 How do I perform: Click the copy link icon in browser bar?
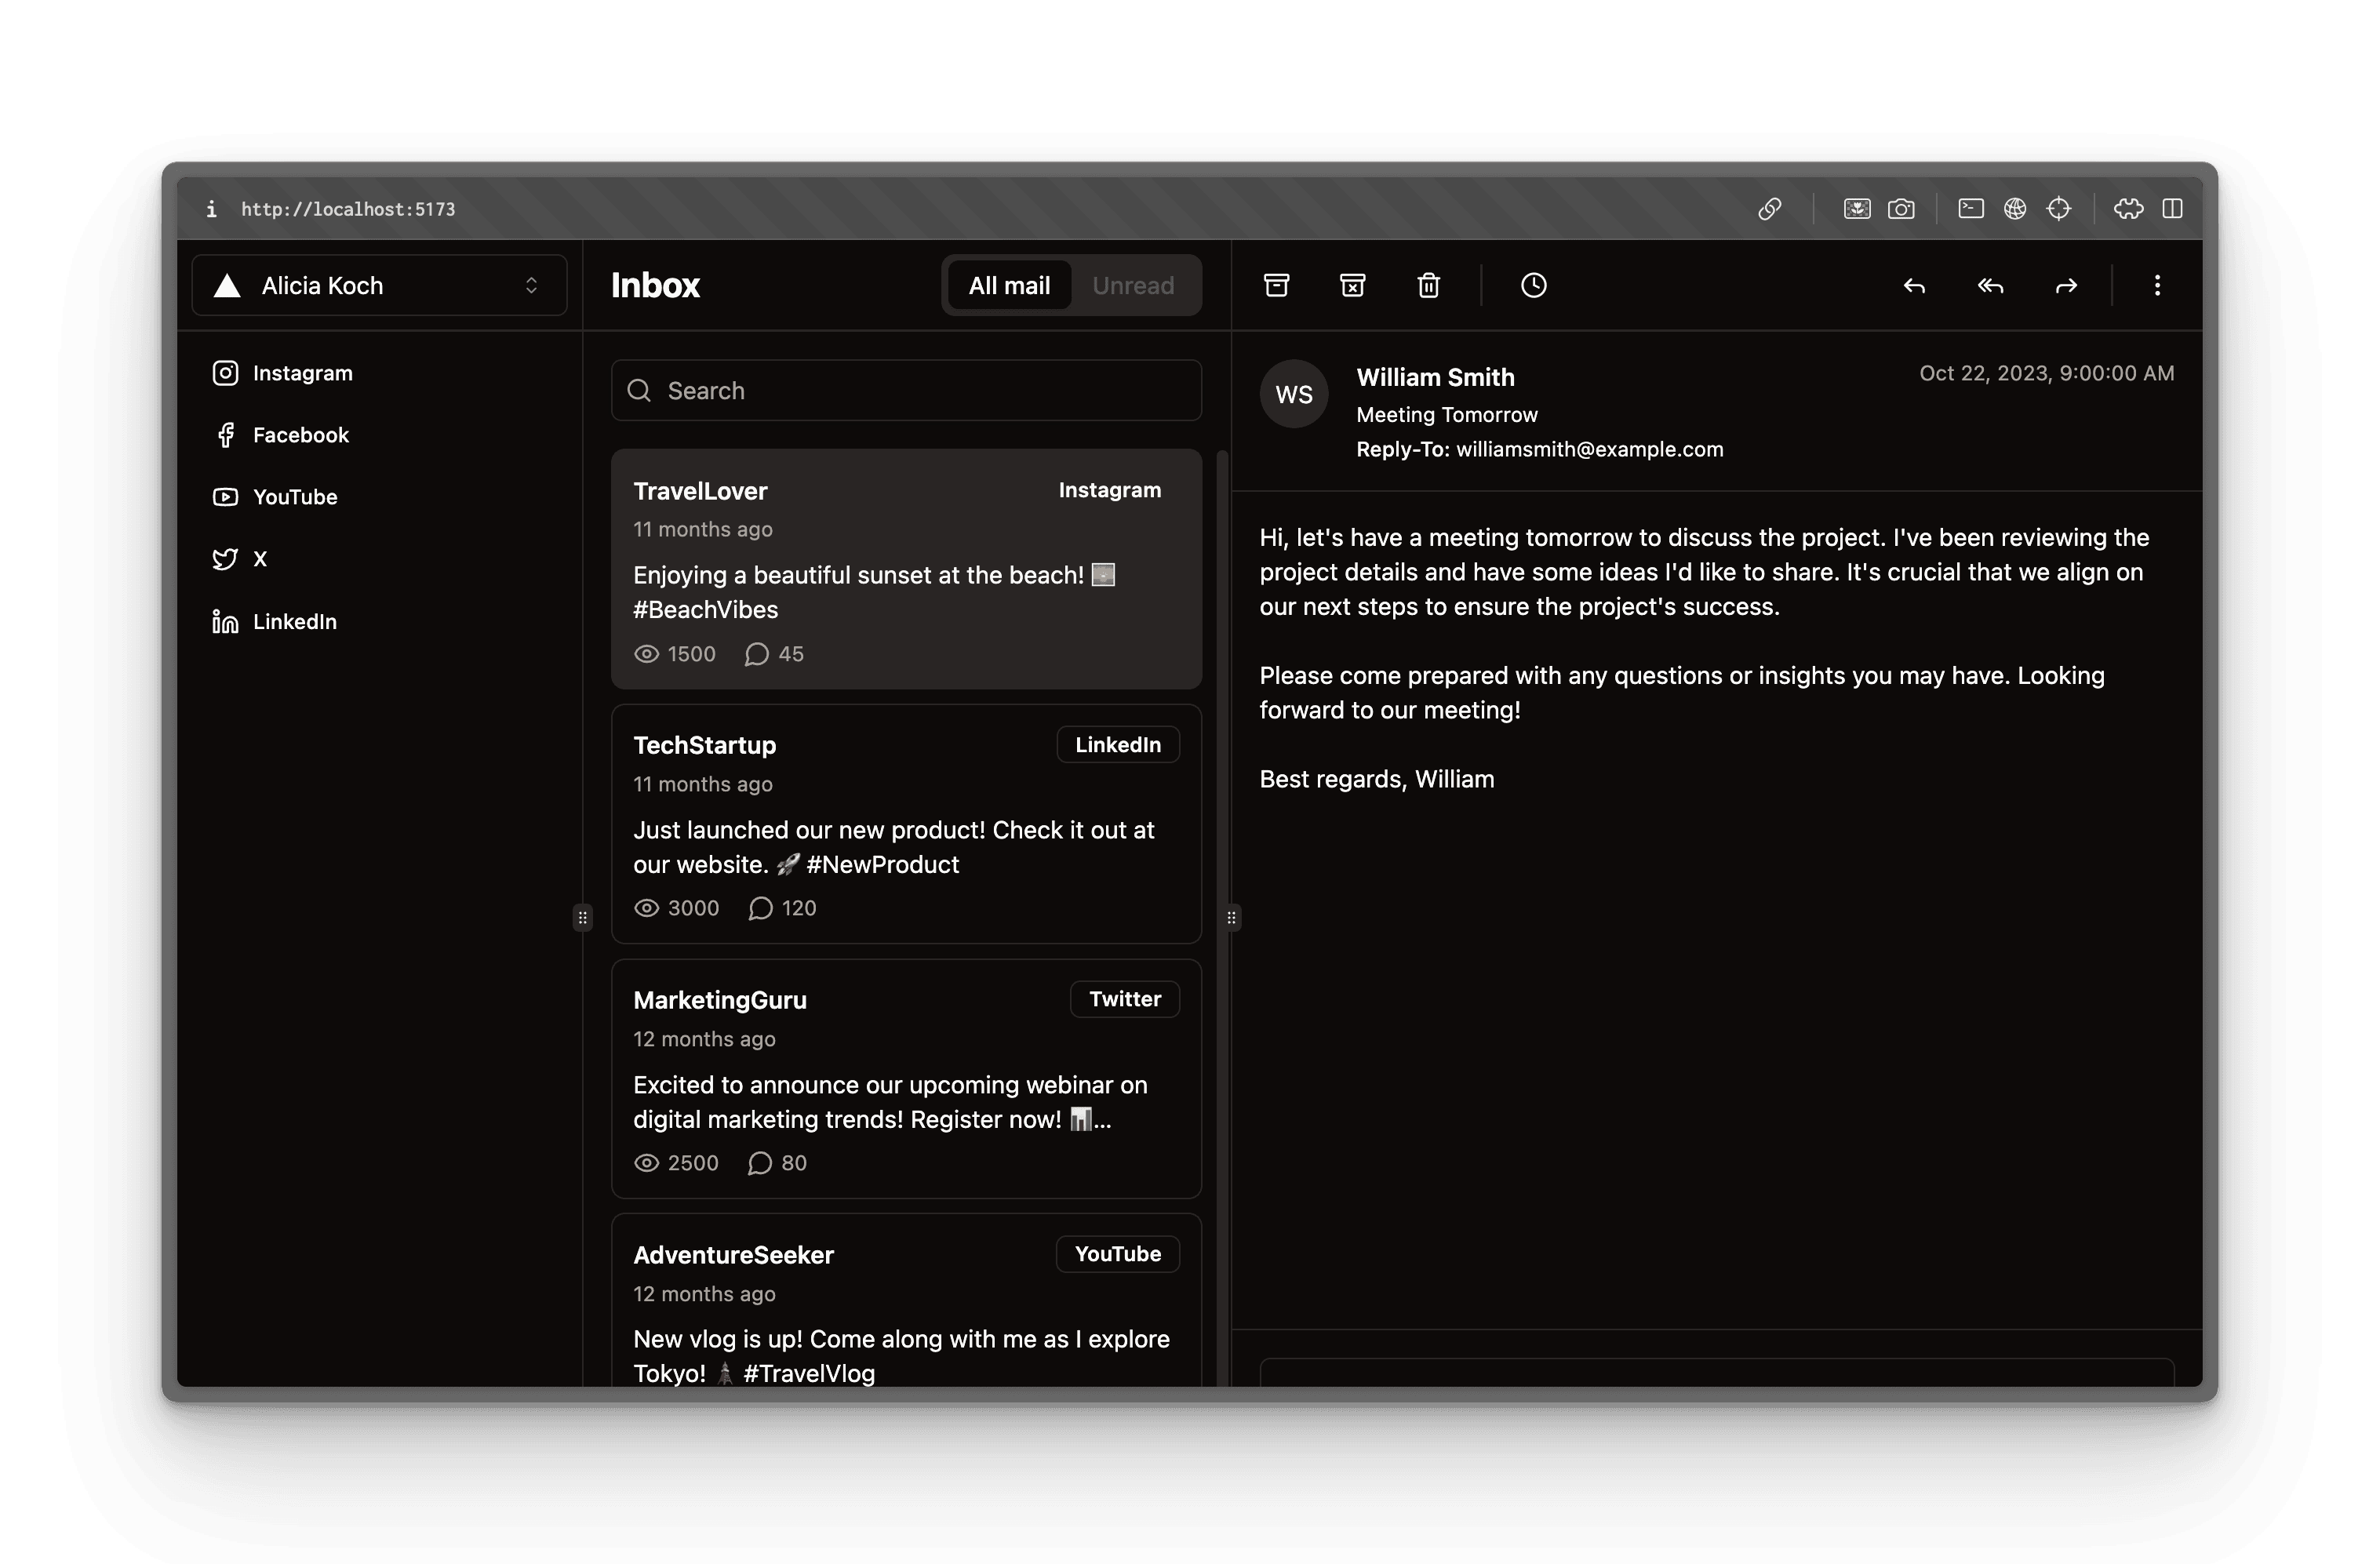coord(1769,209)
